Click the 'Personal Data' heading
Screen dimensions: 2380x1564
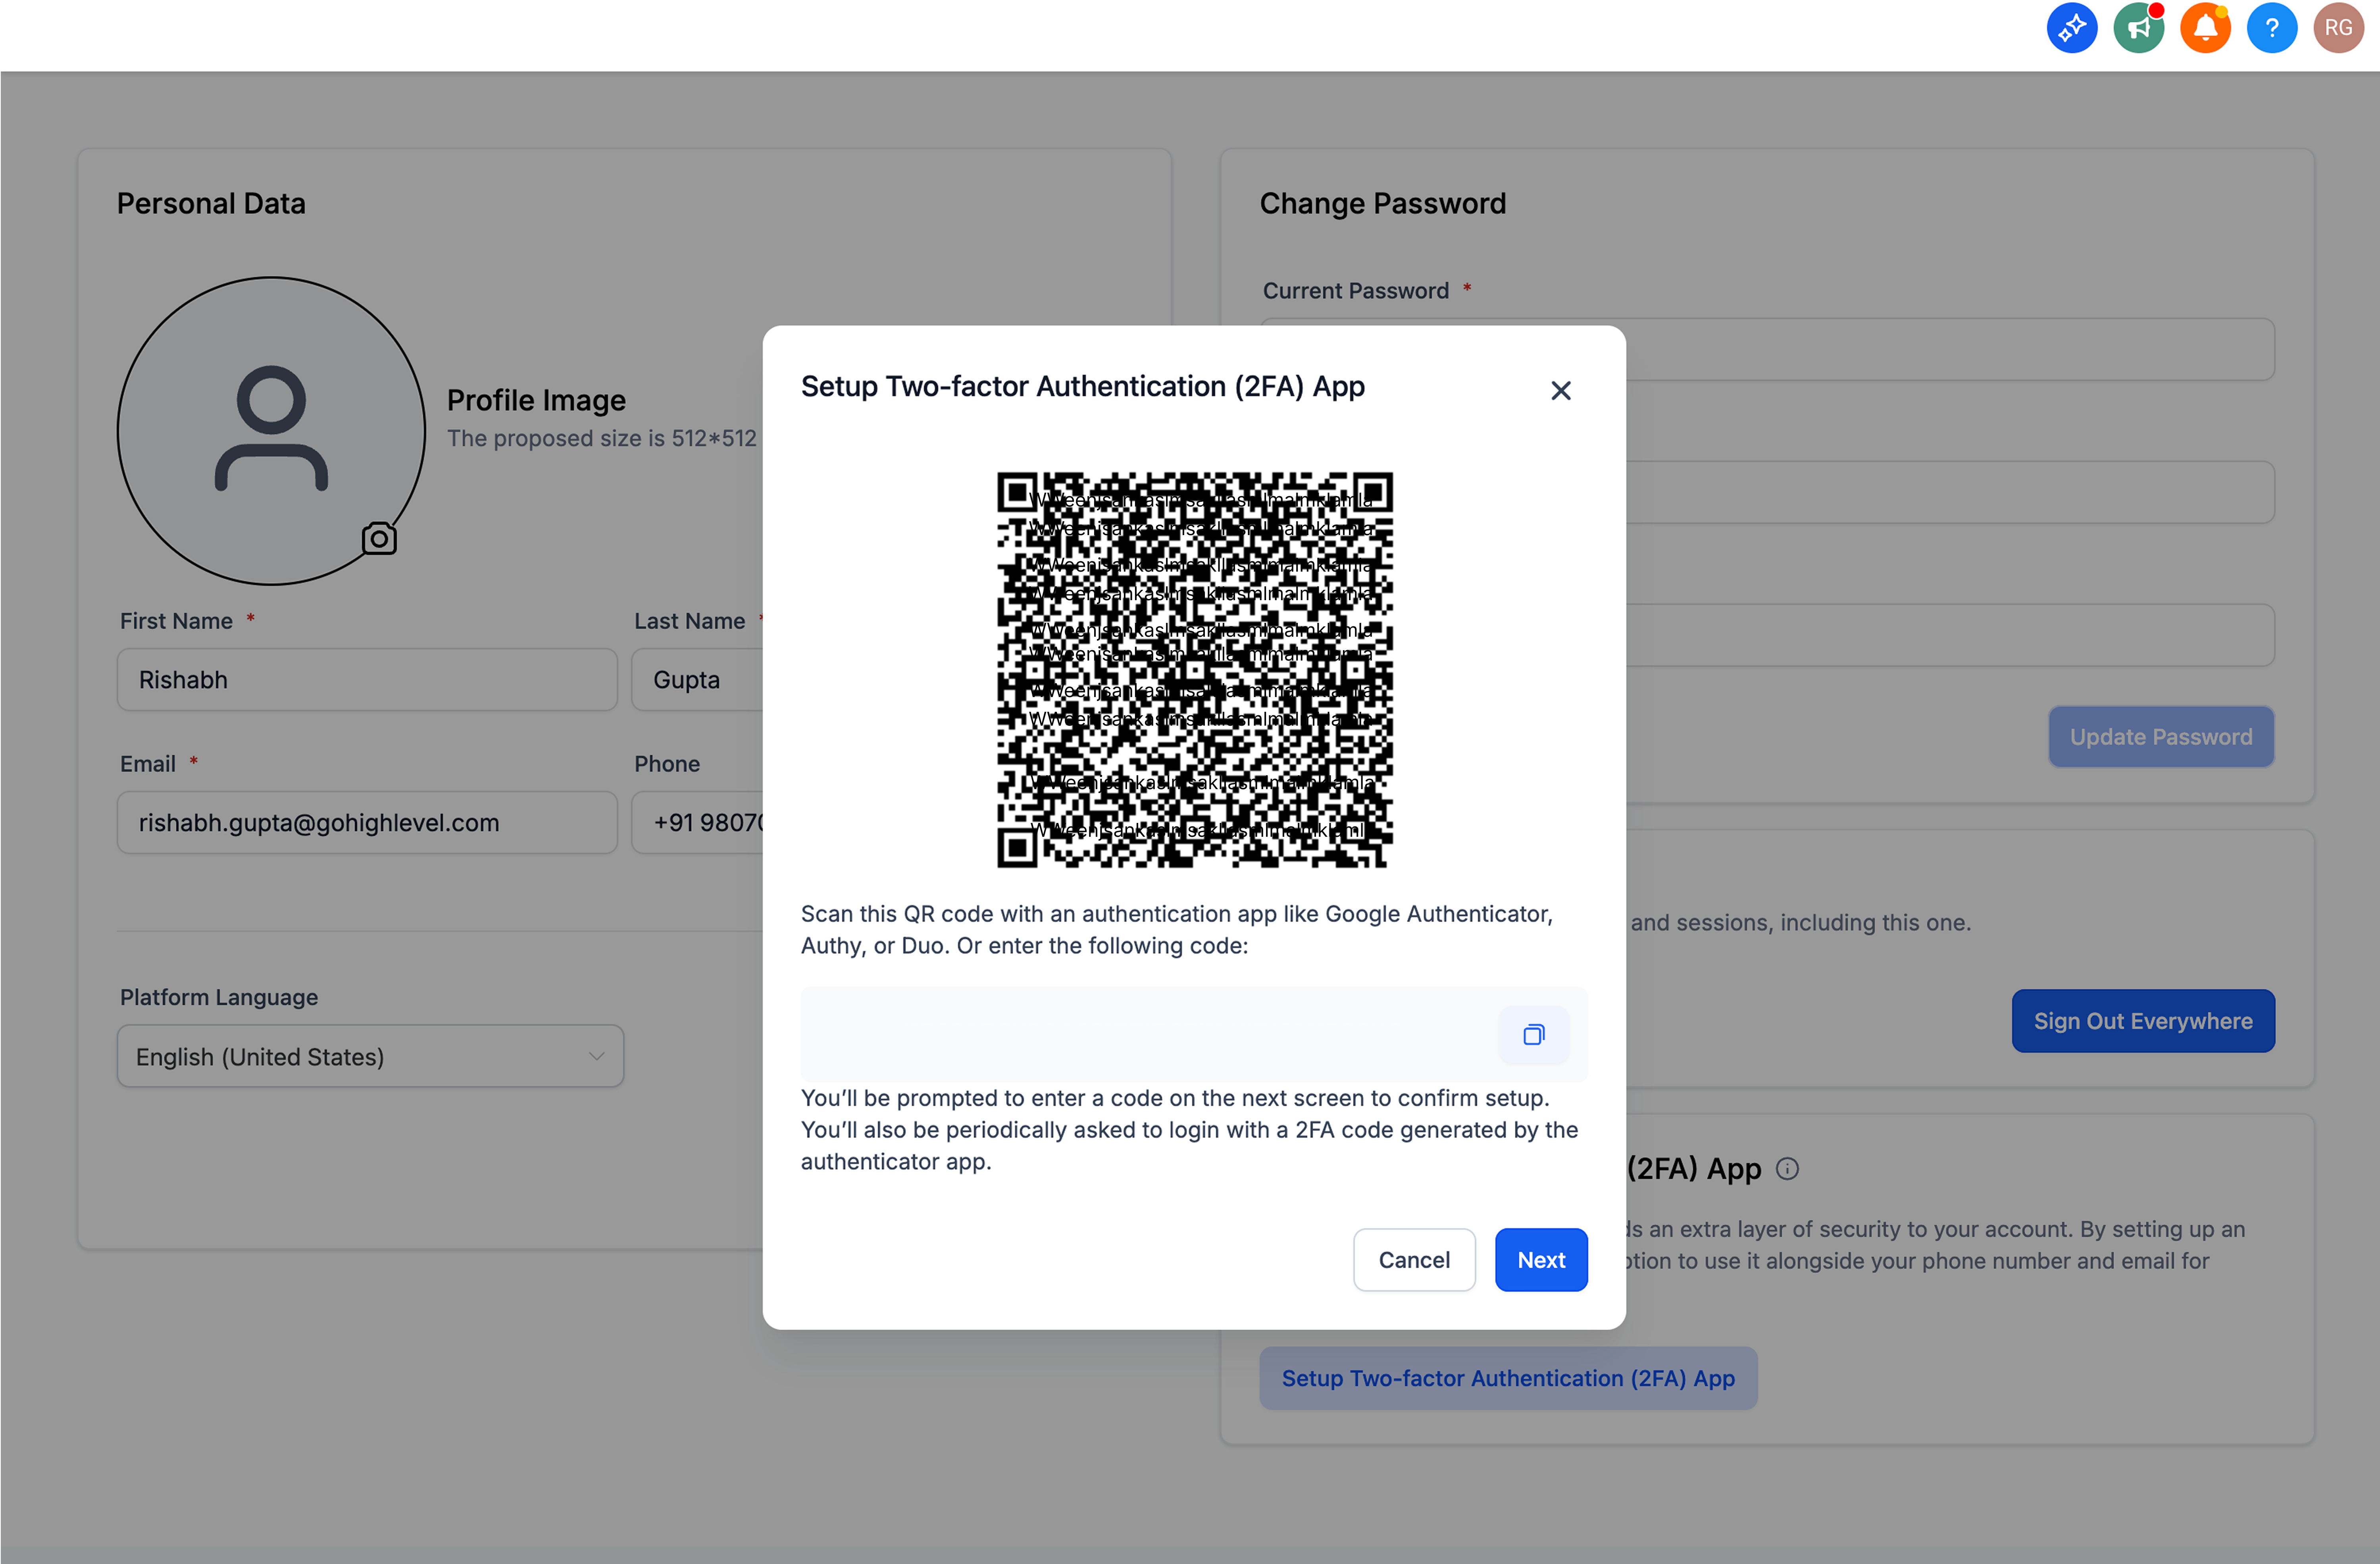click(211, 204)
